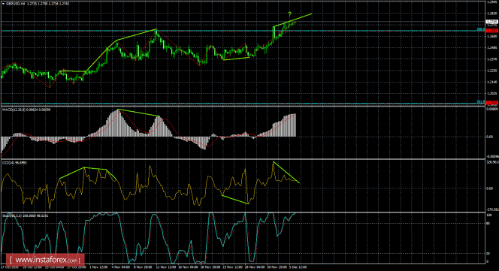Click the GBPUSD,H4 symbol title text

[15, 4]
